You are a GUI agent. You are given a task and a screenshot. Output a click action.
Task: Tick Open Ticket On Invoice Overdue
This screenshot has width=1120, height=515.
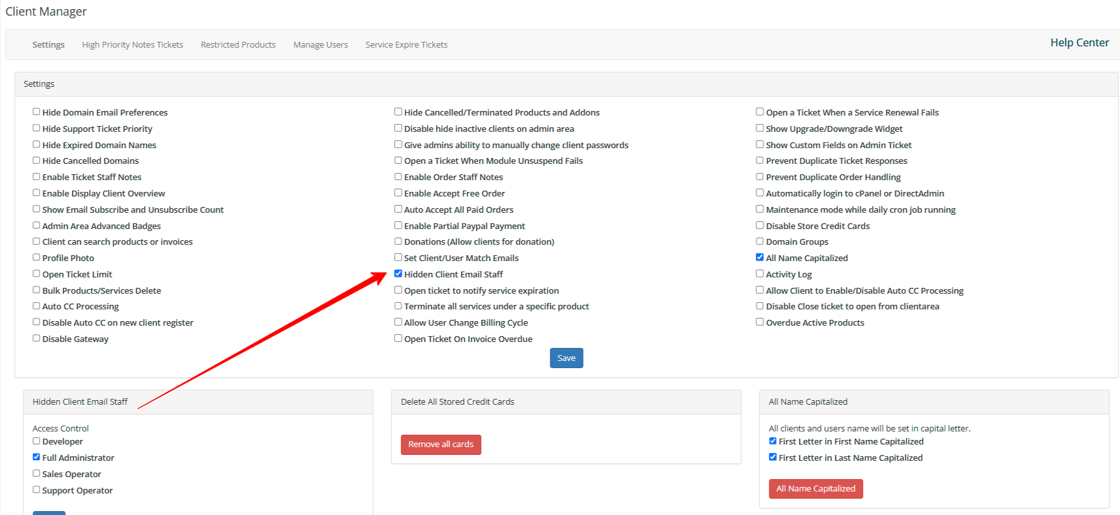(398, 338)
